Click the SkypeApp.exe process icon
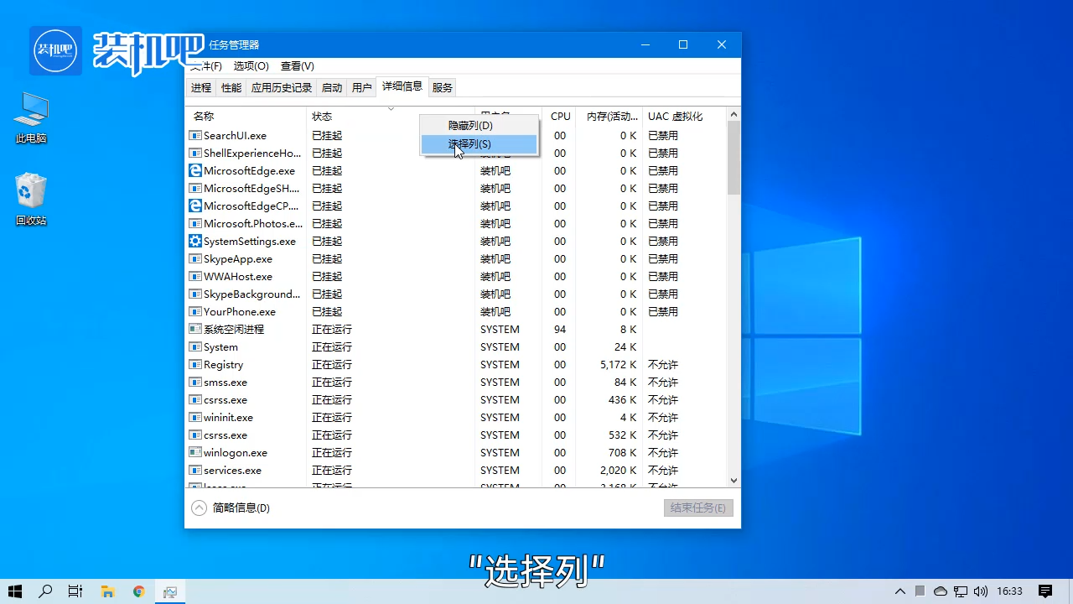Screen dimensions: 1073x604 [x=195, y=258]
